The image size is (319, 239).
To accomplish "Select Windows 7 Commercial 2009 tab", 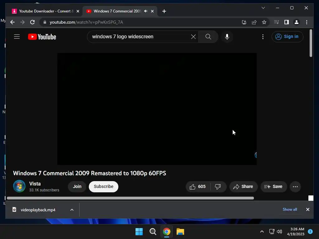I will pyautogui.click(x=117, y=11).
